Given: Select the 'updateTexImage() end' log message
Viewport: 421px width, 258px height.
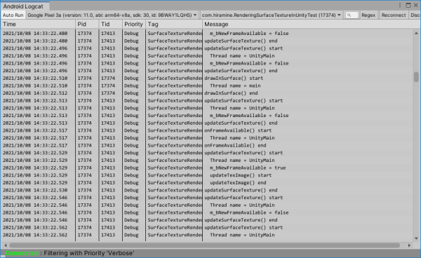Looking at the screenshot, I should [x=238, y=183].
